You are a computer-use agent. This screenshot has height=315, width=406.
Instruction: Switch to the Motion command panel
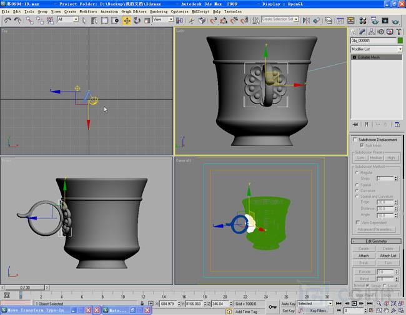(x=380, y=32)
